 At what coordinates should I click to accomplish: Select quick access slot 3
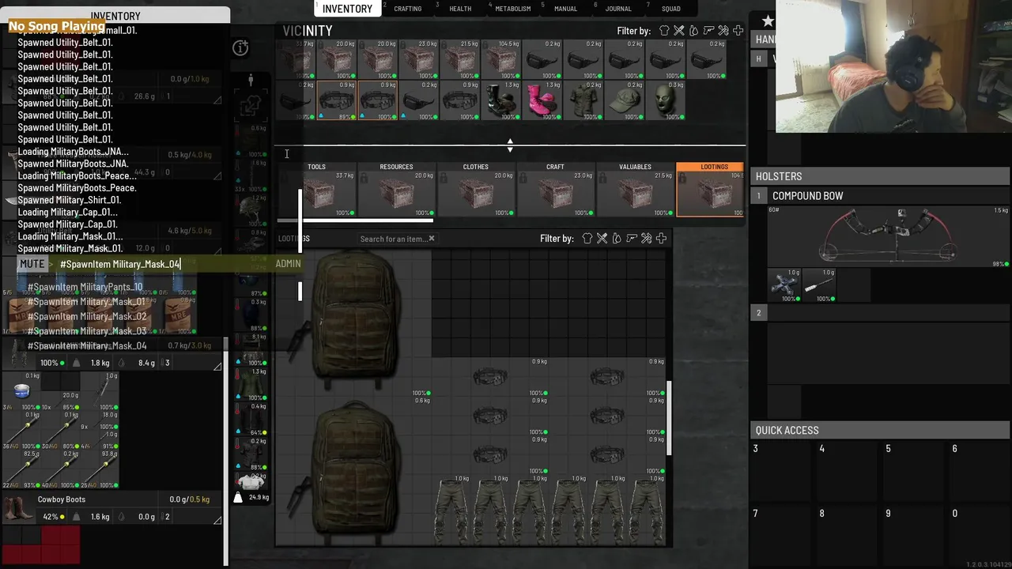click(782, 472)
